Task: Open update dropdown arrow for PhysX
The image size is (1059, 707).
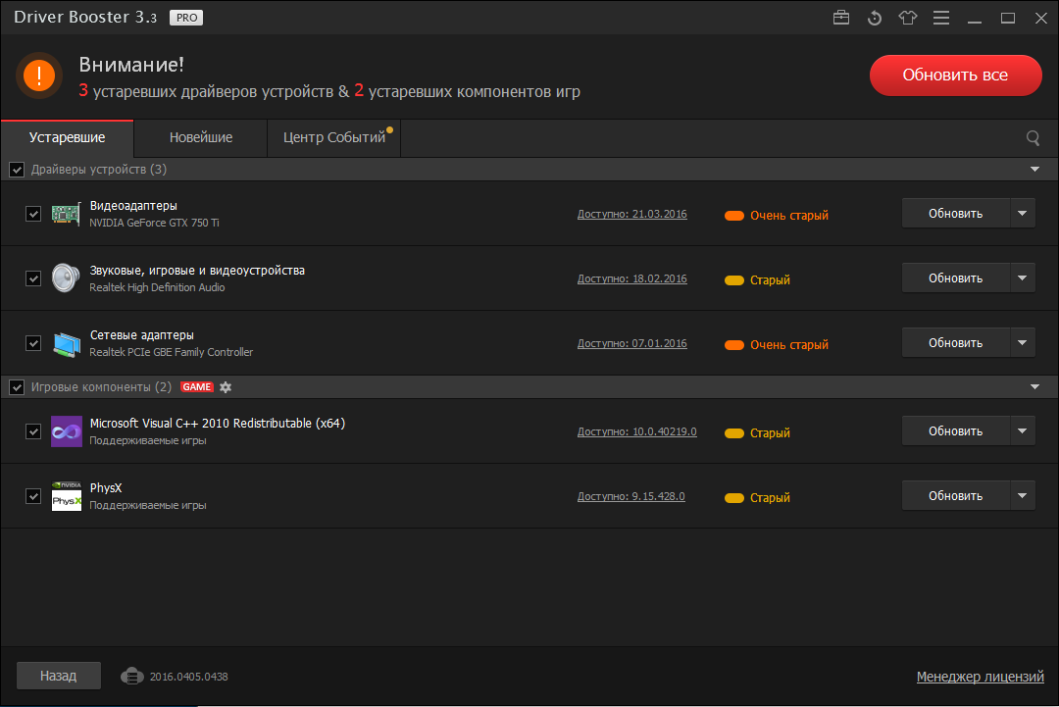Action: pyautogui.click(x=1023, y=495)
